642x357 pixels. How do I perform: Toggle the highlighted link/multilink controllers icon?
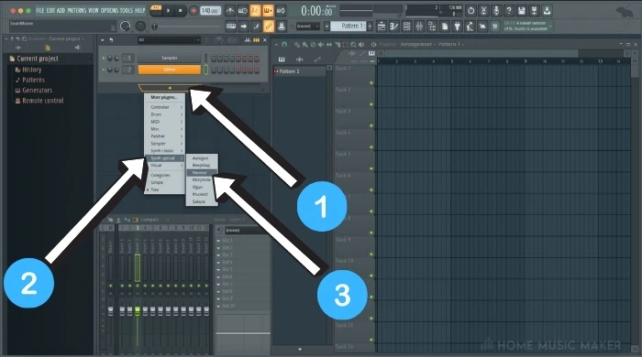pyautogui.click(x=269, y=27)
